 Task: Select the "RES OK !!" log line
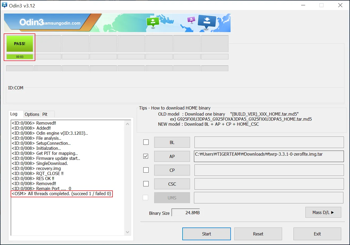click(33, 178)
